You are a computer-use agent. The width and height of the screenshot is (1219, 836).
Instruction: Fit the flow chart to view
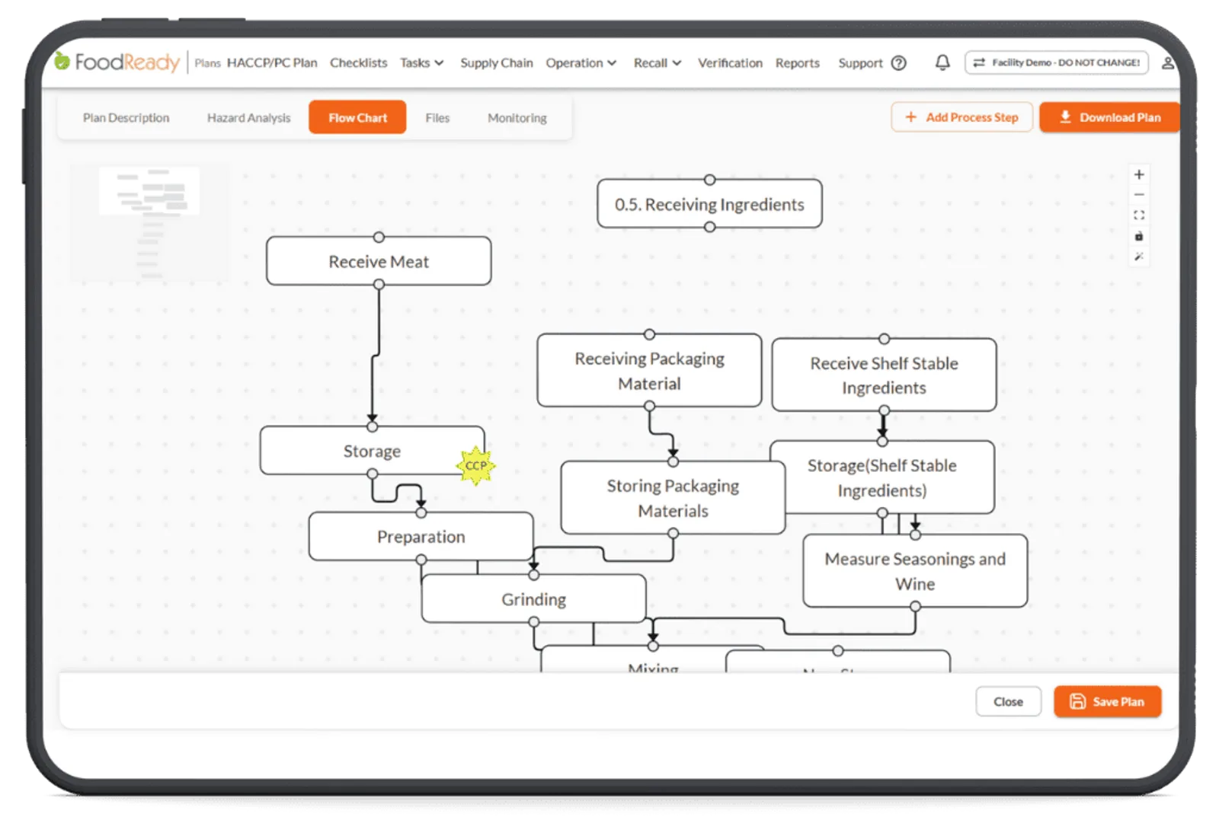(1139, 215)
